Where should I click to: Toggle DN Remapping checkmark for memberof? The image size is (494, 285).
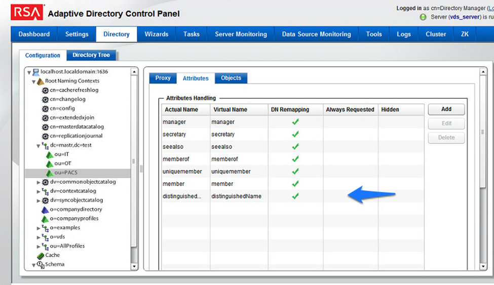[295, 159]
